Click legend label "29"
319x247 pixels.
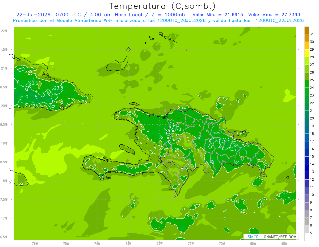pos(312,50)
